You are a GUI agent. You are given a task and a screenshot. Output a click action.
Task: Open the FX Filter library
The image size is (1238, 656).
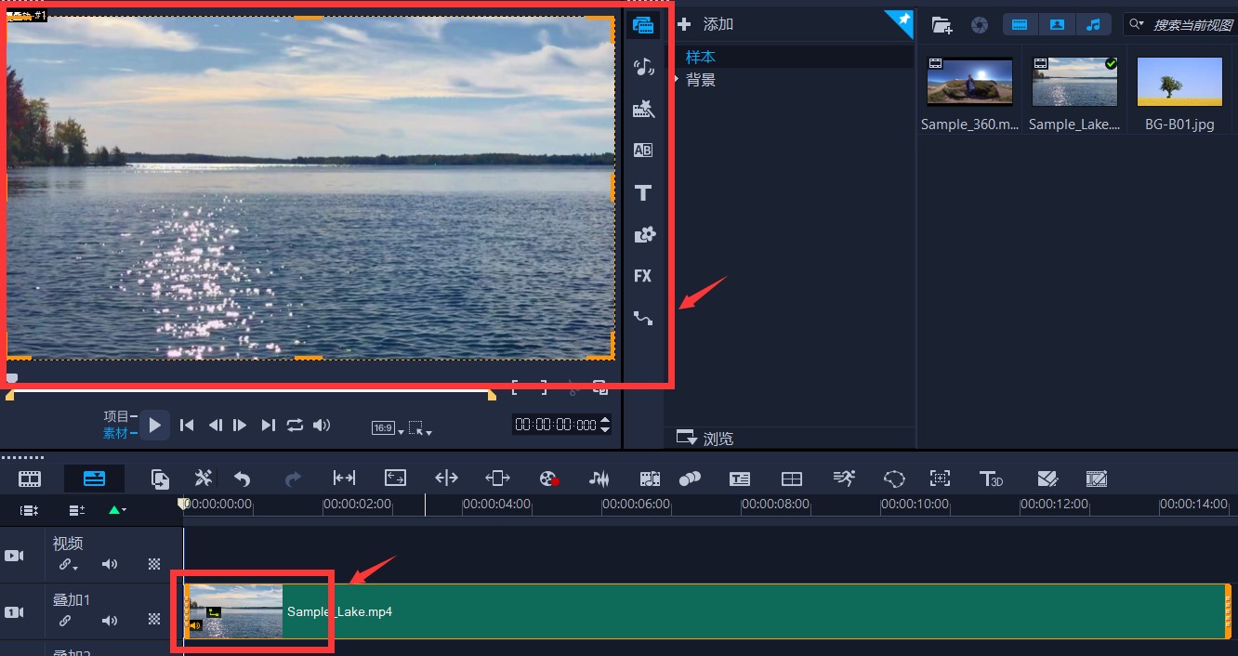643,276
